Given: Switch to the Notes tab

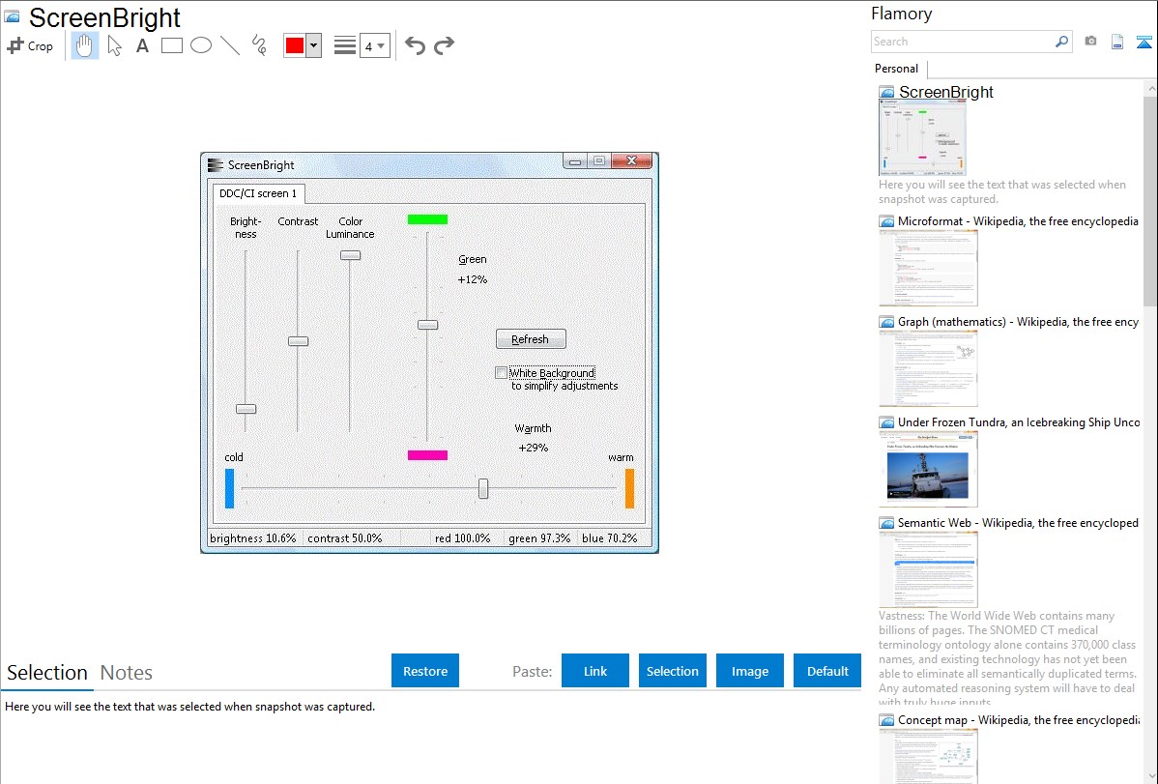Looking at the screenshot, I should pyautogui.click(x=127, y=673).
